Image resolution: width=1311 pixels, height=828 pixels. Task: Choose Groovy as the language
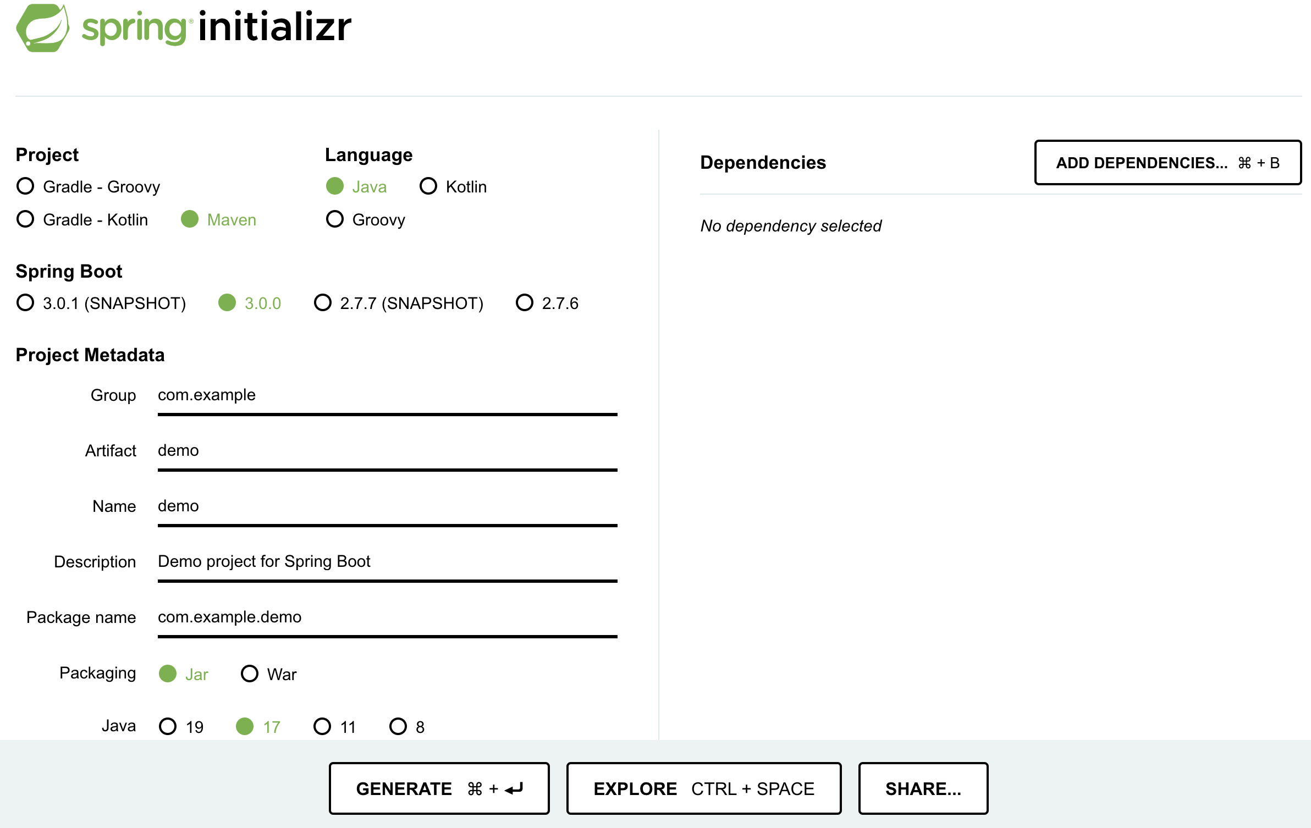(x=335, y=219)
